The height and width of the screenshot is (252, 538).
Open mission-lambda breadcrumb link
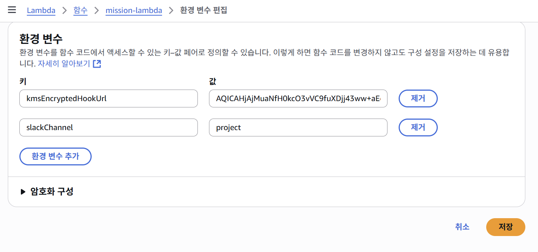134,10
